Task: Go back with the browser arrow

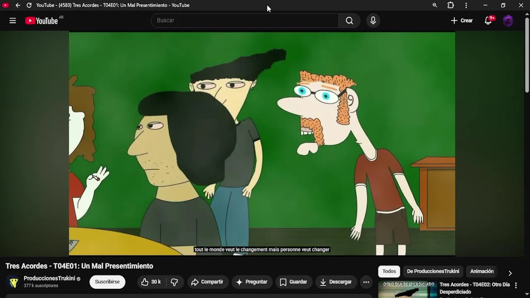Action: coord(18,5)
